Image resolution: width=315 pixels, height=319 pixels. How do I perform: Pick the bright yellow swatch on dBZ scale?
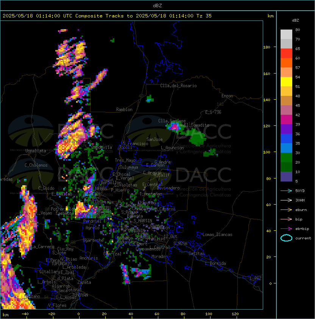pyautogui.click(x=286, y=81)
